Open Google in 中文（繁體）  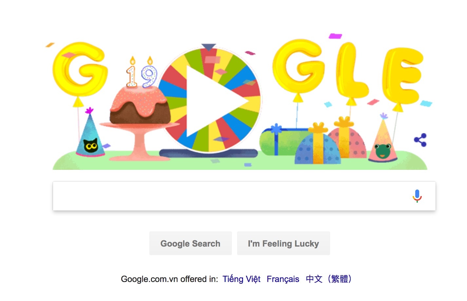[328, 279]
